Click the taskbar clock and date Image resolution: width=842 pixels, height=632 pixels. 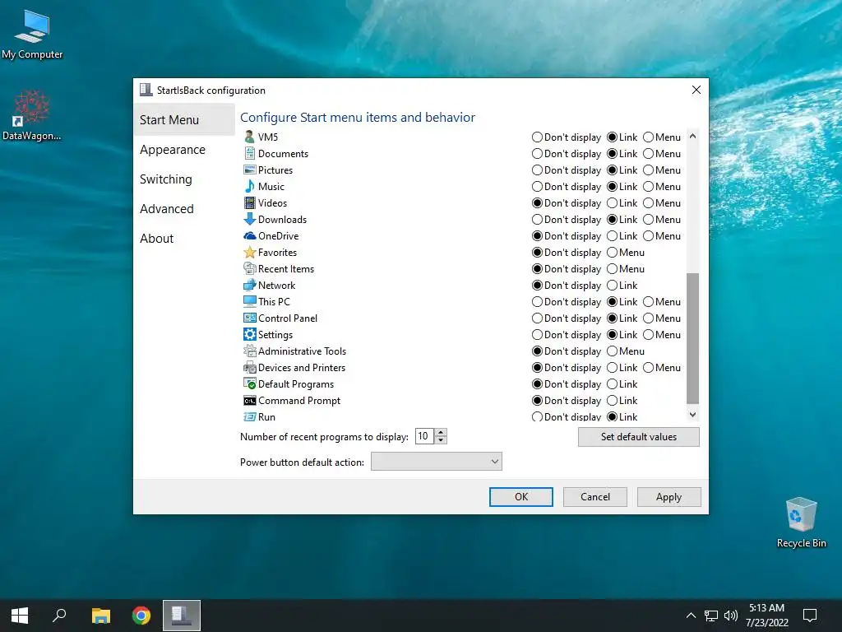pos(767,616)
